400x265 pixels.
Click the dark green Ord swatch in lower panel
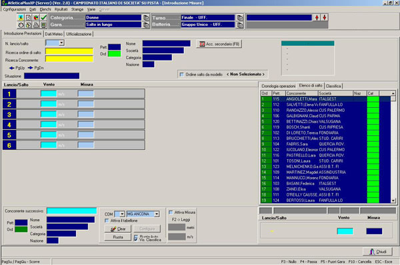pos(21,229)
